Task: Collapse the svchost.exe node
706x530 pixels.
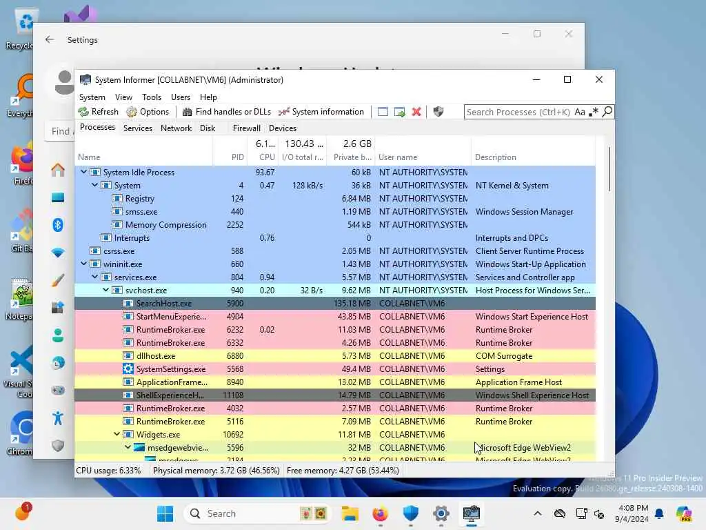Action: 105,290
